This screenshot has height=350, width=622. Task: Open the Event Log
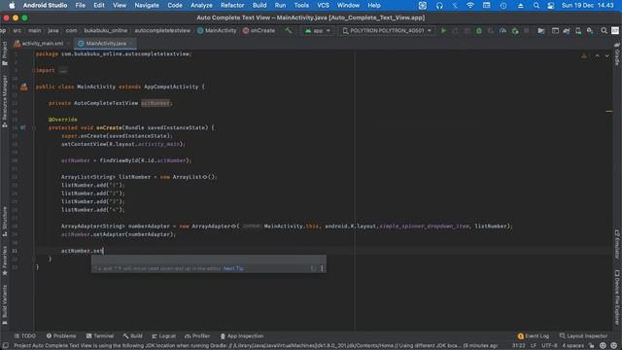(534, 336)
